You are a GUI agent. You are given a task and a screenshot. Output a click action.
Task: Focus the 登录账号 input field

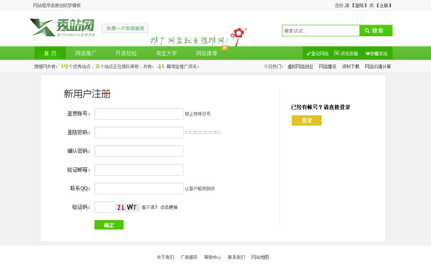click(139, 114)
